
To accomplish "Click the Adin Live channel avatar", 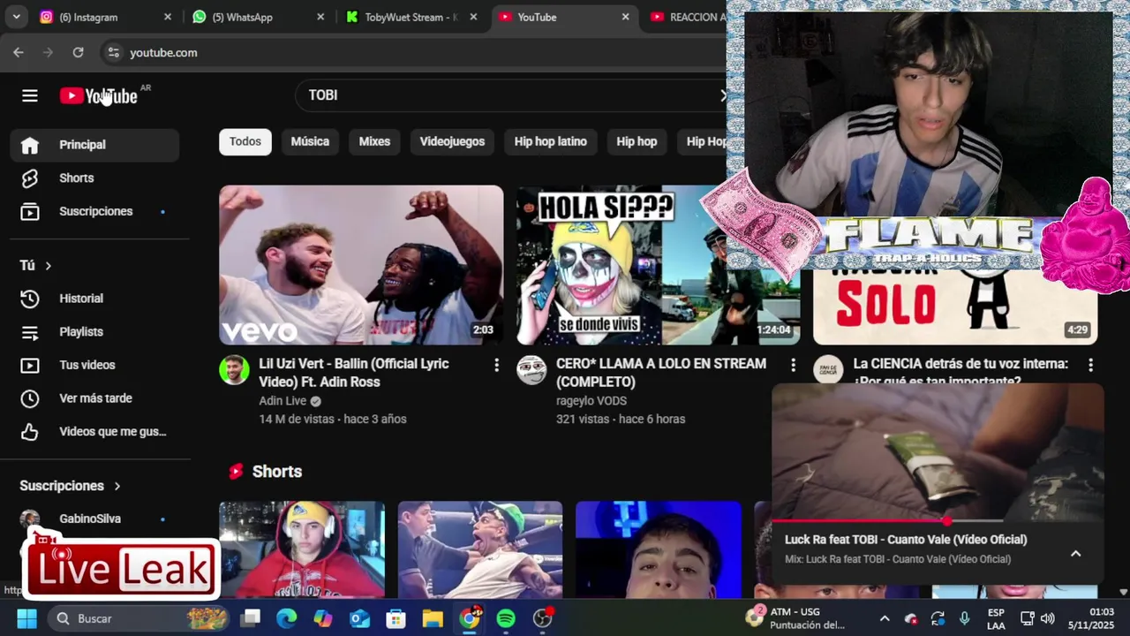I will pos(234,370).
